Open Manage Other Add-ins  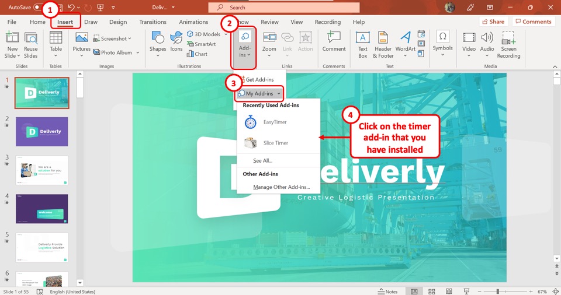(282, 187)
